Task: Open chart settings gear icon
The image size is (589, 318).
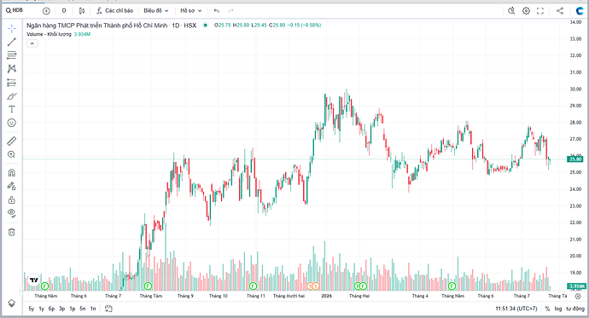Action: pos(526,11)
